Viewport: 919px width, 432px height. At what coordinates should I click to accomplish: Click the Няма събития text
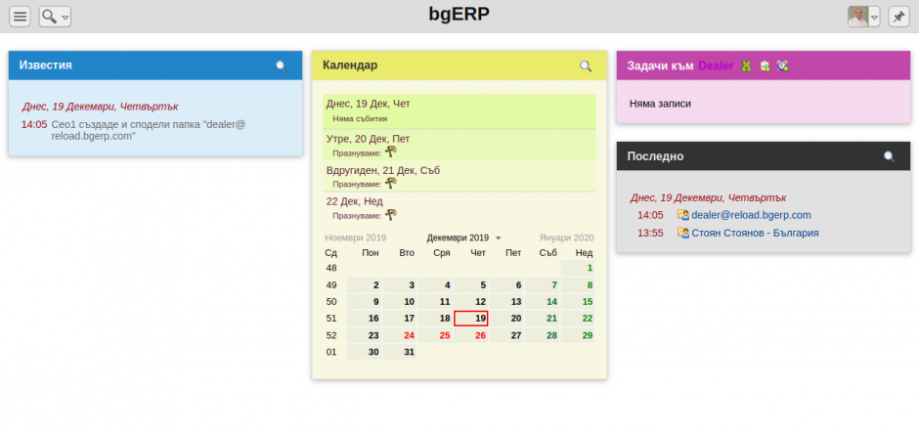click(x=360, y=119)
